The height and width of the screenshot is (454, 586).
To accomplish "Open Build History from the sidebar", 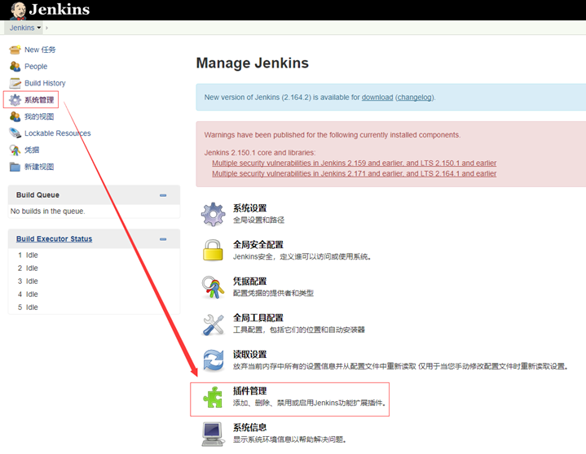I will pyautogui.click(x=45, y=83).
